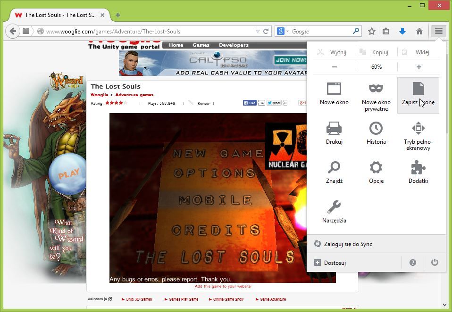
Task: Click the search magnifier in Google box
Action: pos(356,31)
